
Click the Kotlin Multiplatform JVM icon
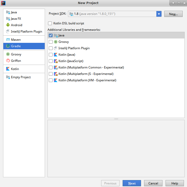click(x=56, y=80)
